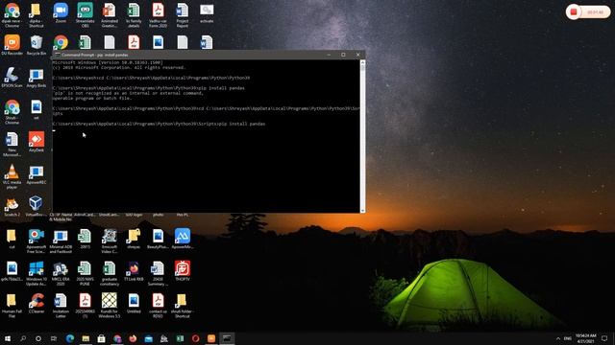Open the ApowerREC desktop shortcut
Image resolution: width=615 pixels, height=345 pixels.
pyautogui.click(x=37, y=174)
